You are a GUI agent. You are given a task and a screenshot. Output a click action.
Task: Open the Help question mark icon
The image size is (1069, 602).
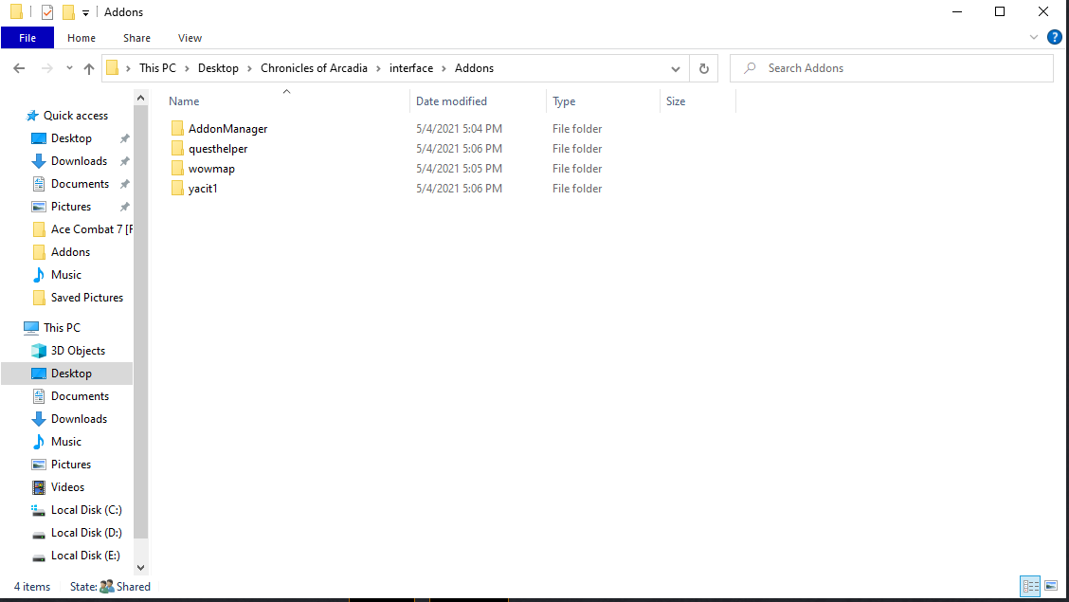1054,38
